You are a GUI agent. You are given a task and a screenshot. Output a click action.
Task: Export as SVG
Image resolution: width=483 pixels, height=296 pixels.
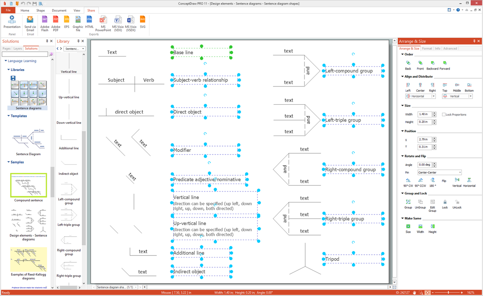coord(143,22)
